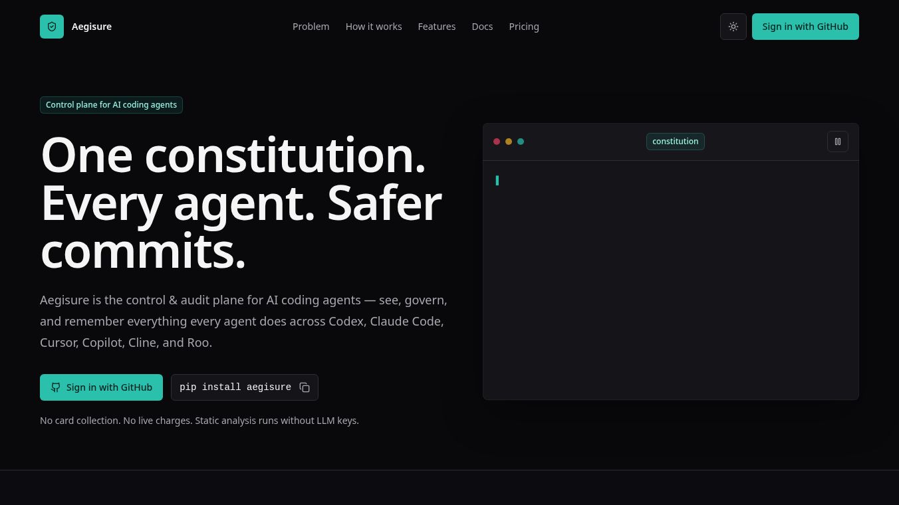The width and height of the screenshot is (899, 505).
Task: Click the green terminal window dot
Action: tap(521, 142)
